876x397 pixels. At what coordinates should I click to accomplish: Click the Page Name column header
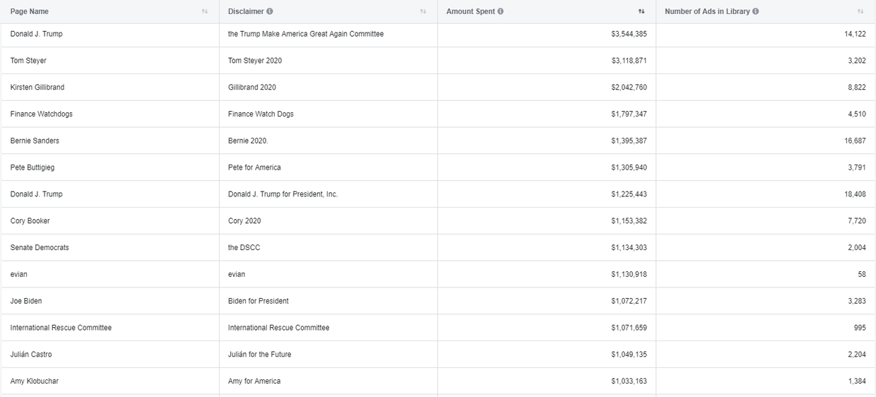pos(30,11)
